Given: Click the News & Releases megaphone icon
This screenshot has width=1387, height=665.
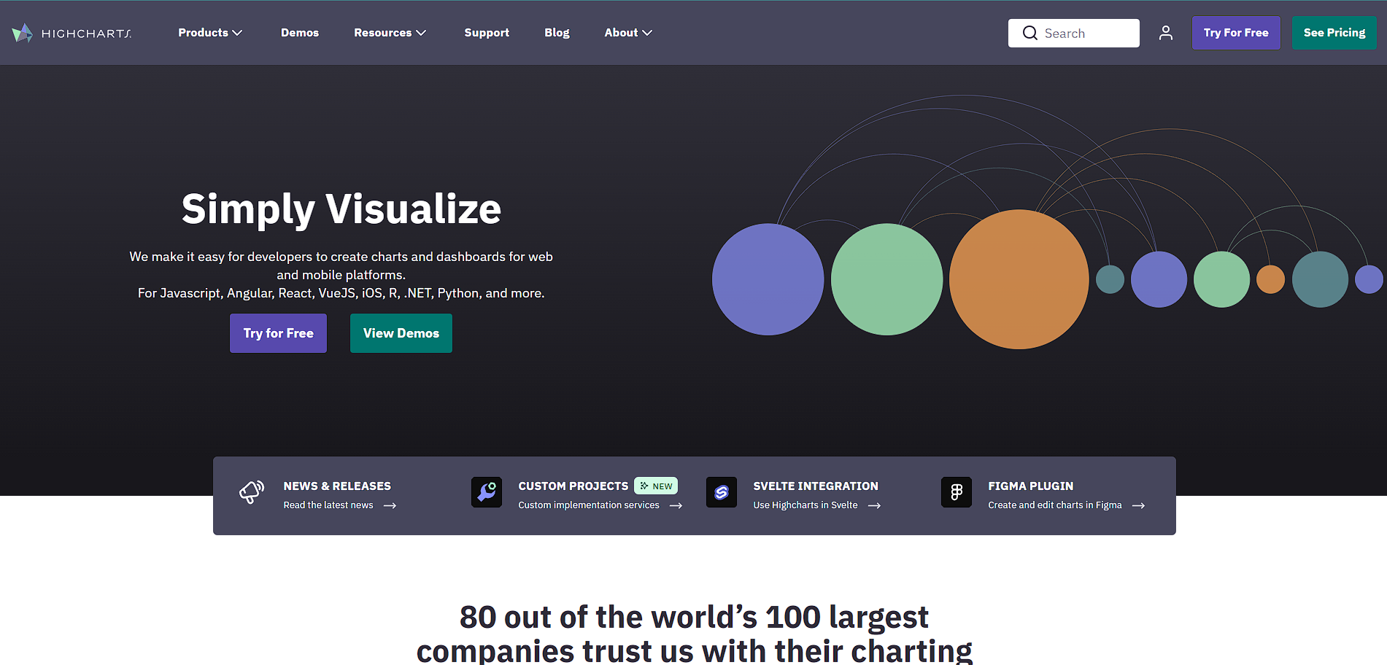Looking at the screenshot, I should coord(252,492).
